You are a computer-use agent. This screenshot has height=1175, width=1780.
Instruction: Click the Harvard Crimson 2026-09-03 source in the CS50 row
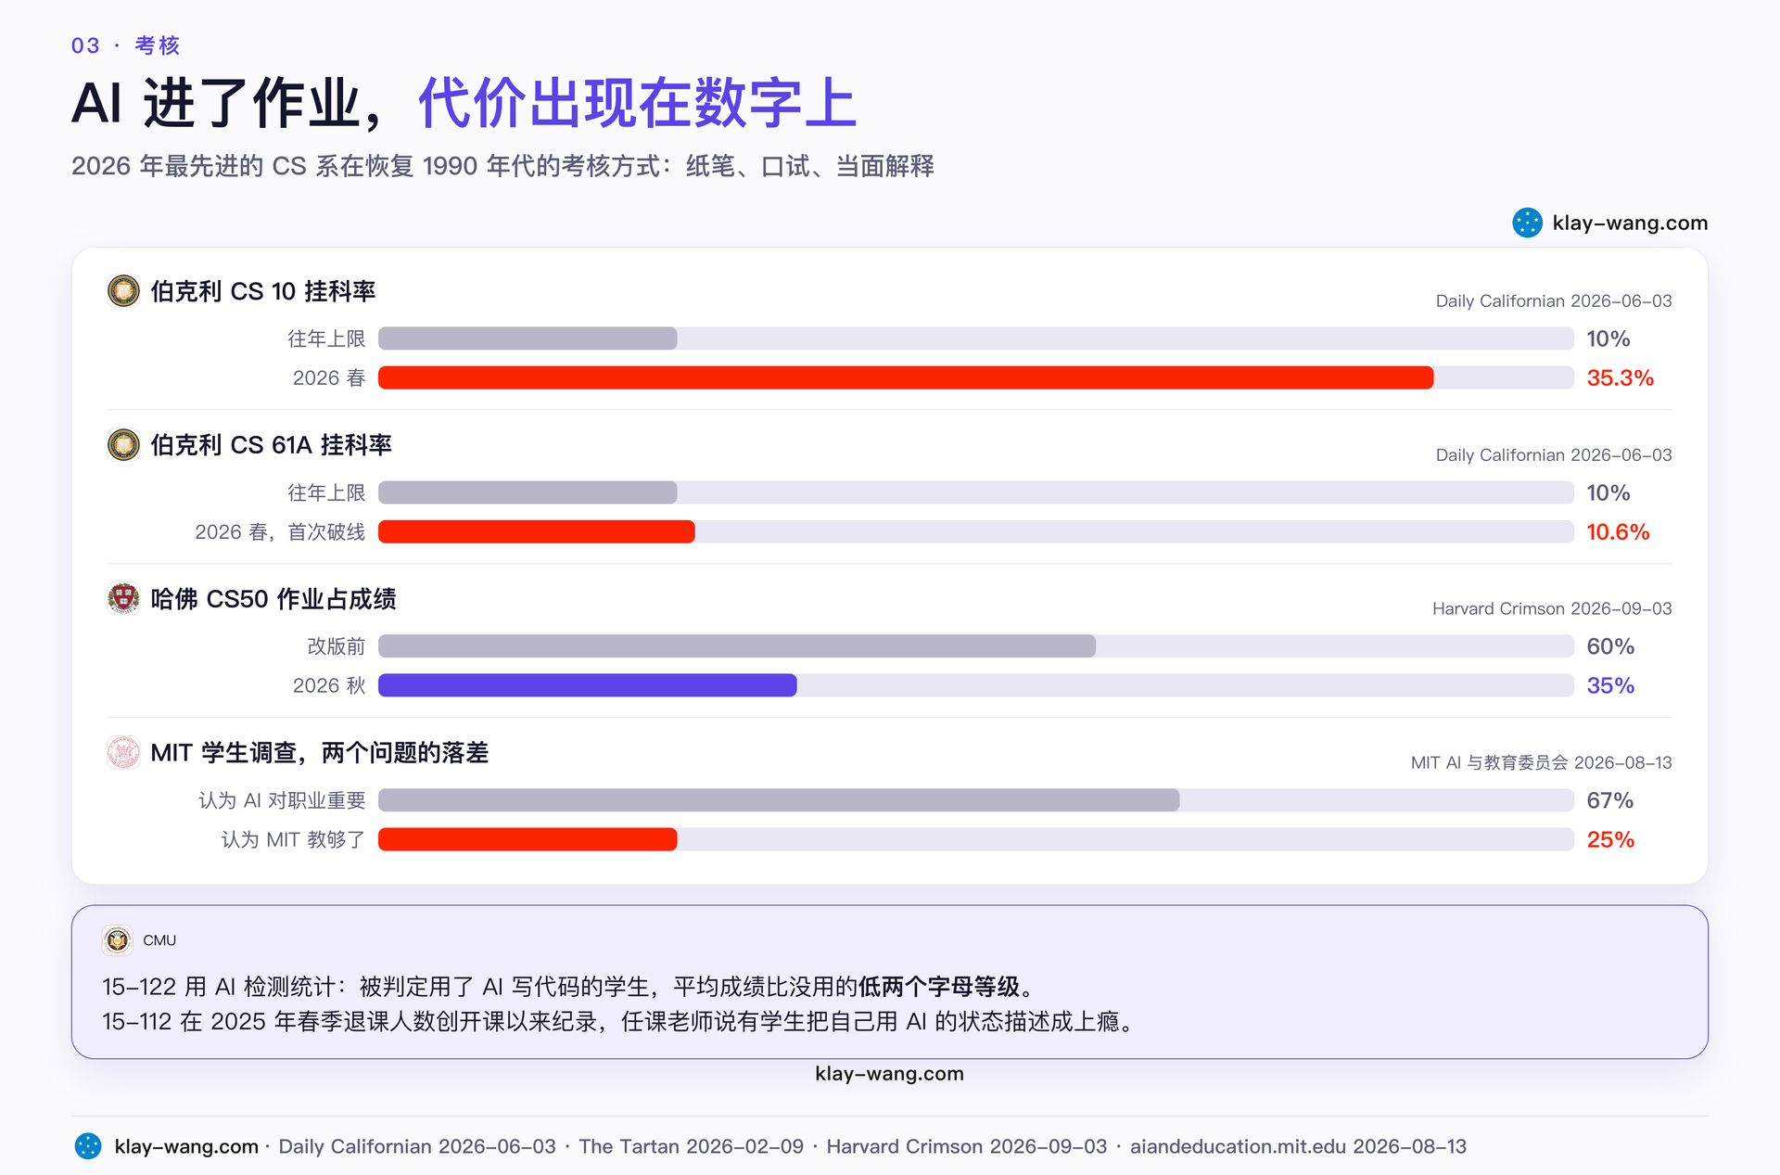(x=1552, y=608)
